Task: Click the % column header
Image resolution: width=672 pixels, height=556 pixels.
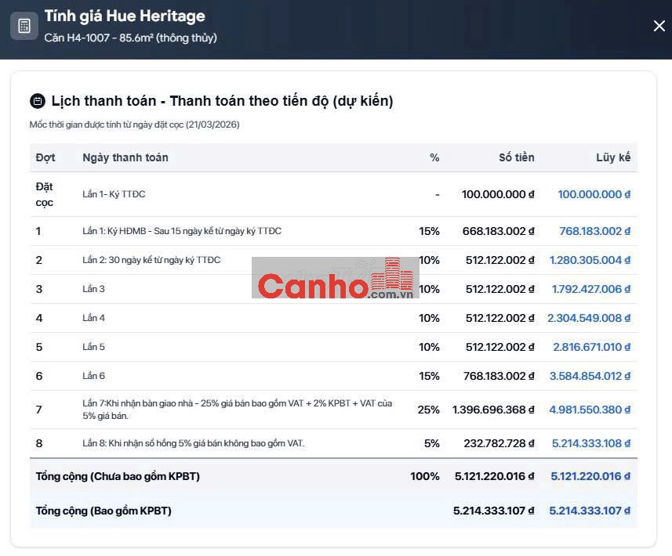Action: 434,157
